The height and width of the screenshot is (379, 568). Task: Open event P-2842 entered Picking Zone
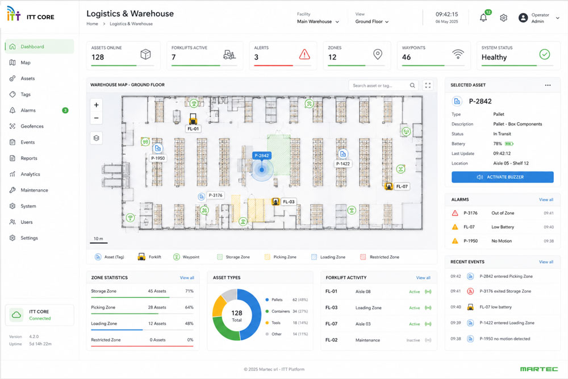[503, 277]
